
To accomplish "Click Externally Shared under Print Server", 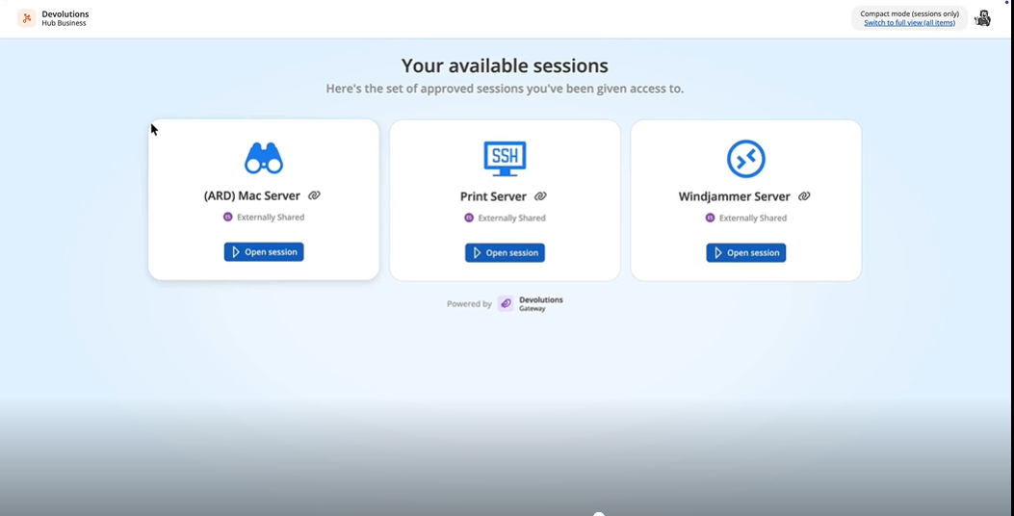I will point(511,218).
